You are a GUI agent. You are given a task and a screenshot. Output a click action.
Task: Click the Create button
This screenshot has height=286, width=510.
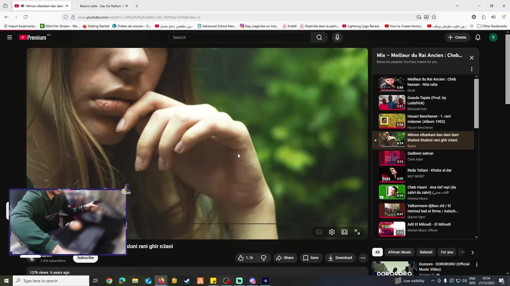[457, 37]
